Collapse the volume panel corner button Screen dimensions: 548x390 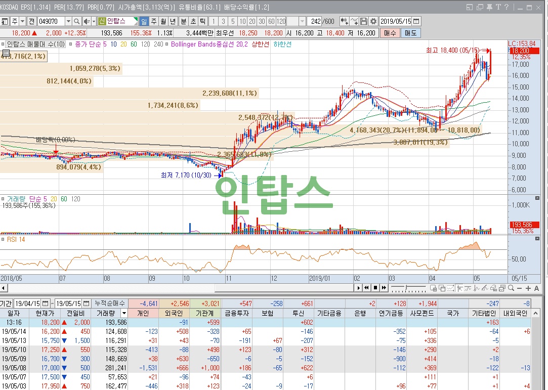tap(537, 198)
